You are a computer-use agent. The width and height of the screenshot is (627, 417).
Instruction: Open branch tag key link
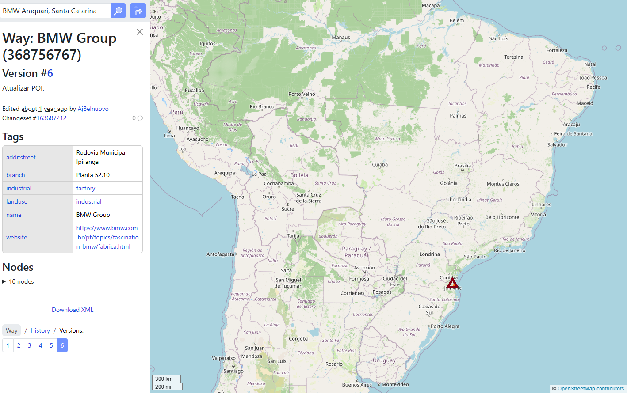click(15, 175)
